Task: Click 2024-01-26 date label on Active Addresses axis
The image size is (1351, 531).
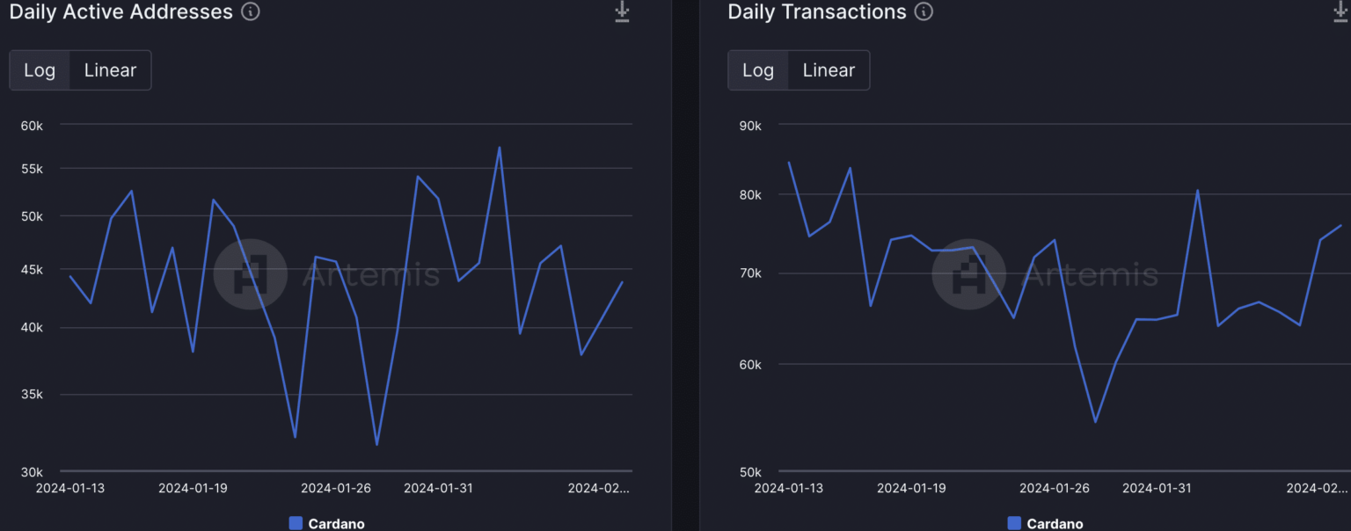Action: tap(336, 488)
